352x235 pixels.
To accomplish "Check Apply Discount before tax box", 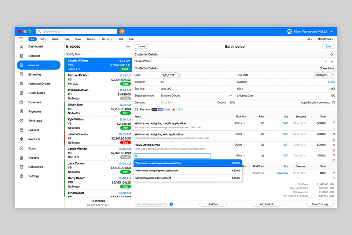I will (x=333, y=103).
